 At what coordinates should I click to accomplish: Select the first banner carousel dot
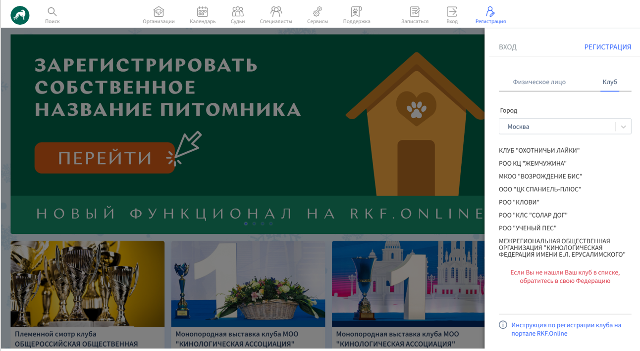click(x=246, y=223)
